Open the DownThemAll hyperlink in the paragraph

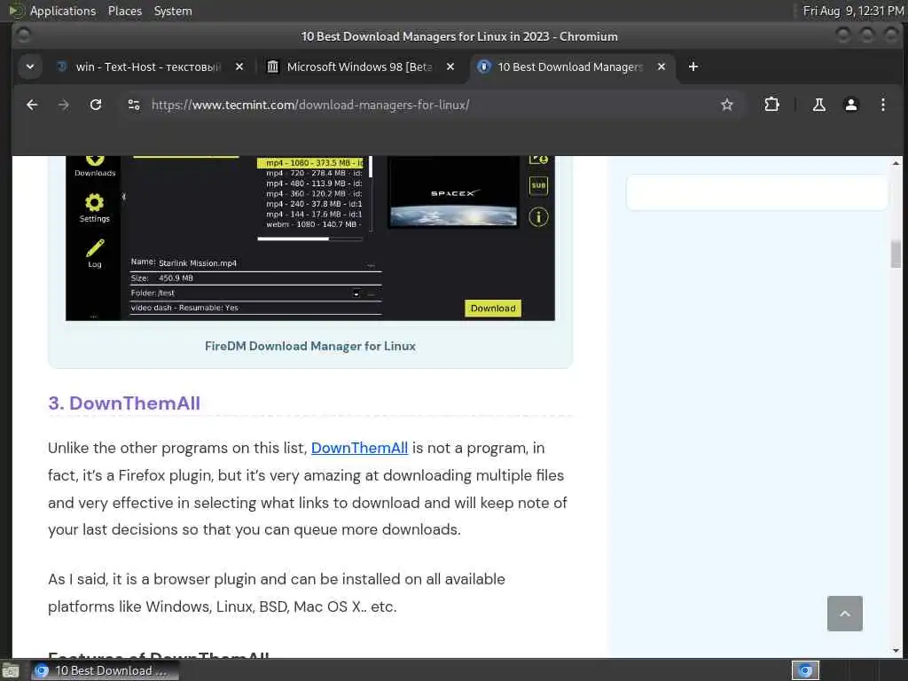pos(359,448)
